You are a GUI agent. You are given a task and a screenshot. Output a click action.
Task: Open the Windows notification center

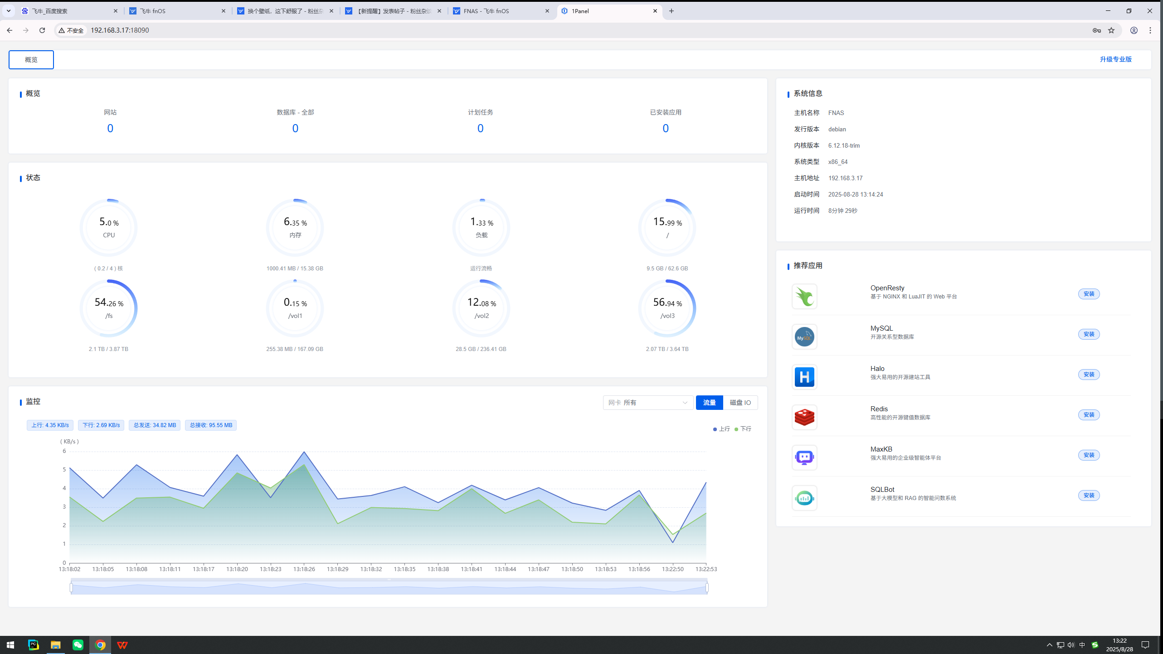click(1145, 645)
